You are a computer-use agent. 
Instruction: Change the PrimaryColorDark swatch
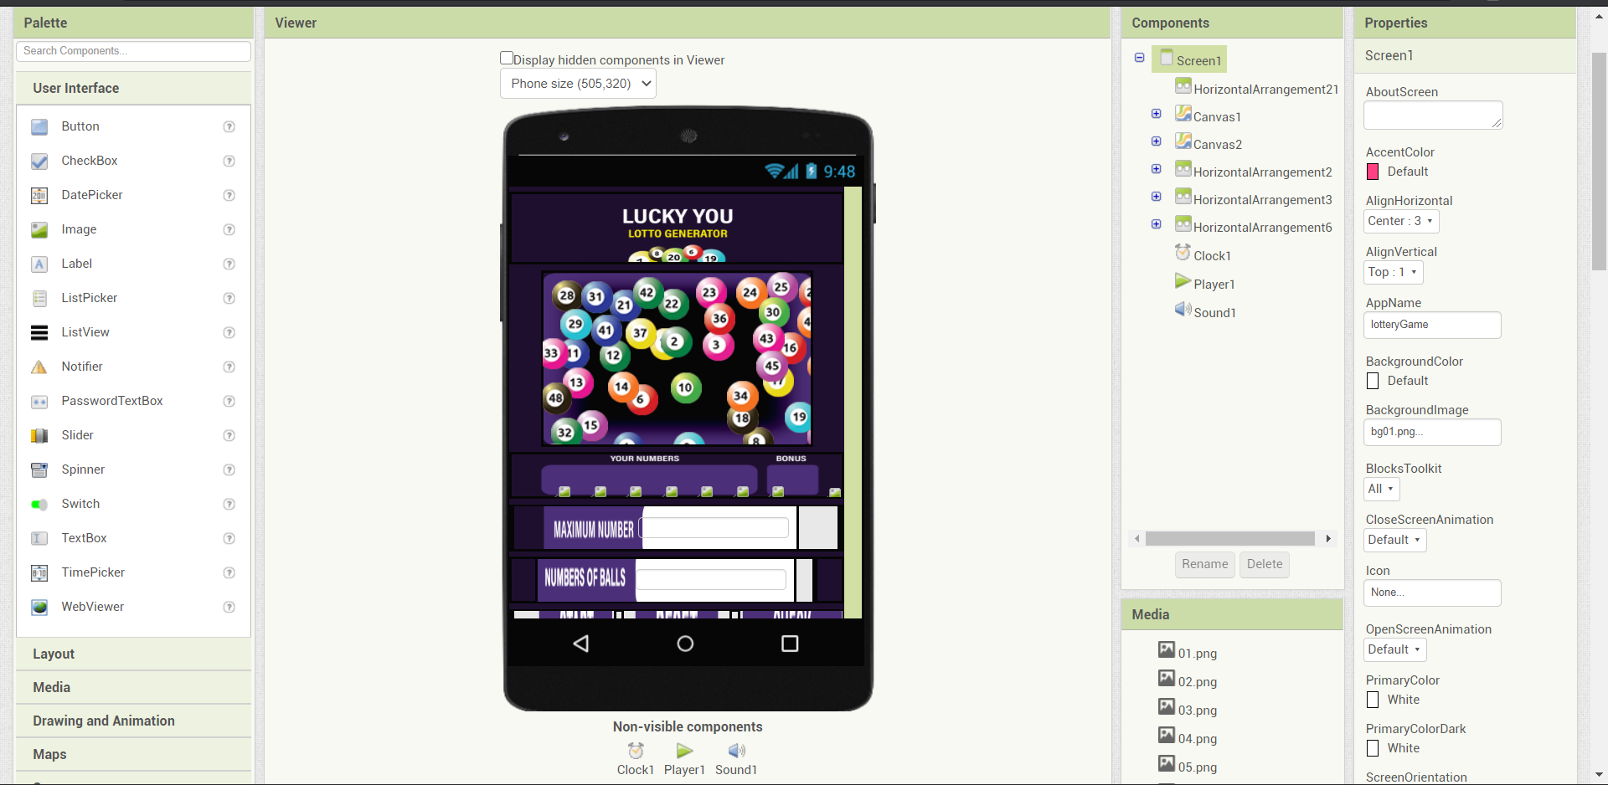point(1373,749)
